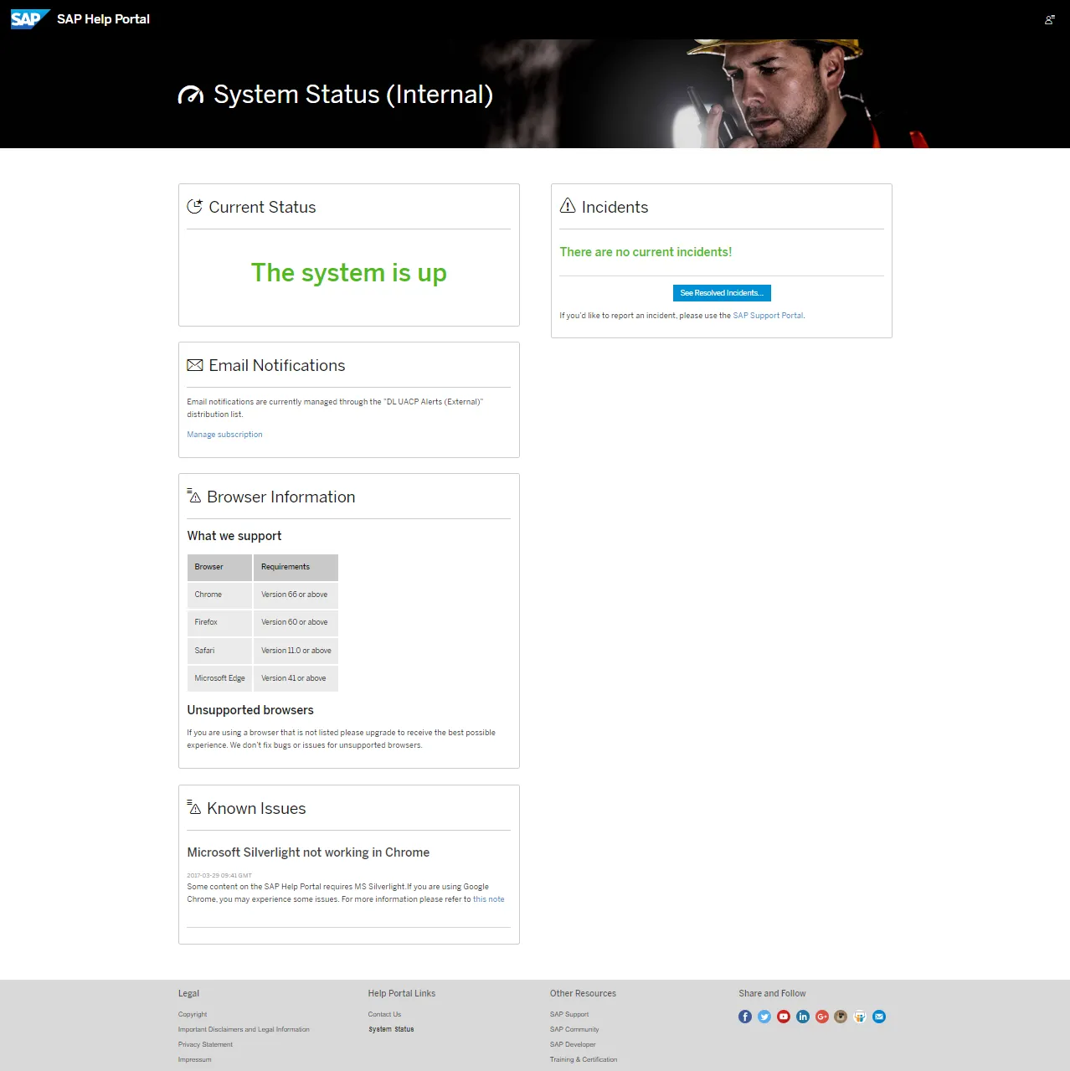Image resolution: width=1070 pixels, height=1071 pixels.
Task: Open Training & Certification footer link
Action: pos(584,1059)
